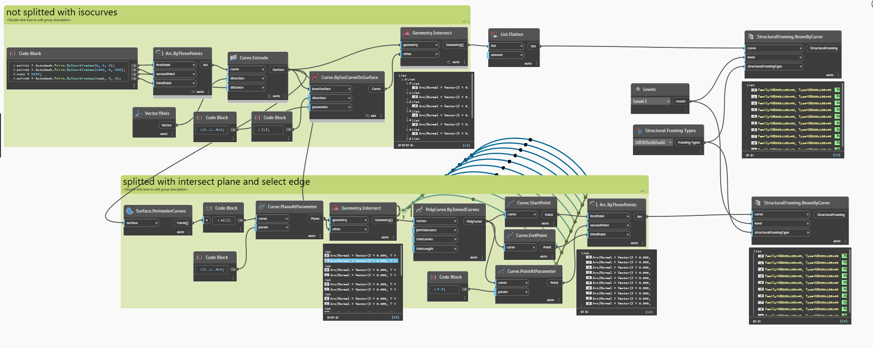873x348 pixels.
Task: Expand the '1 List' row in isocurves Geometry.Intersect preview
Action: click(x=408, y=93)
